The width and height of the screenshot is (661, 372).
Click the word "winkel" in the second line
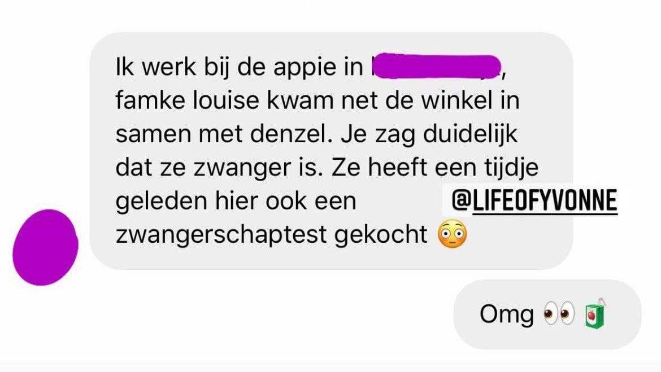(457, 100)
